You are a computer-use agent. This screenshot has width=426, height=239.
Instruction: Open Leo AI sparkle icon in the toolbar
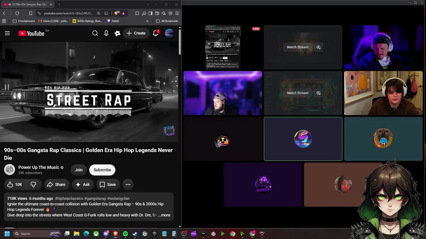tap(164, 13)
